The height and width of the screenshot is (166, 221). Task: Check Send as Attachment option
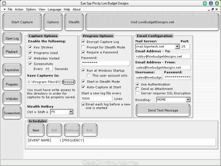[x=137, y=89]
